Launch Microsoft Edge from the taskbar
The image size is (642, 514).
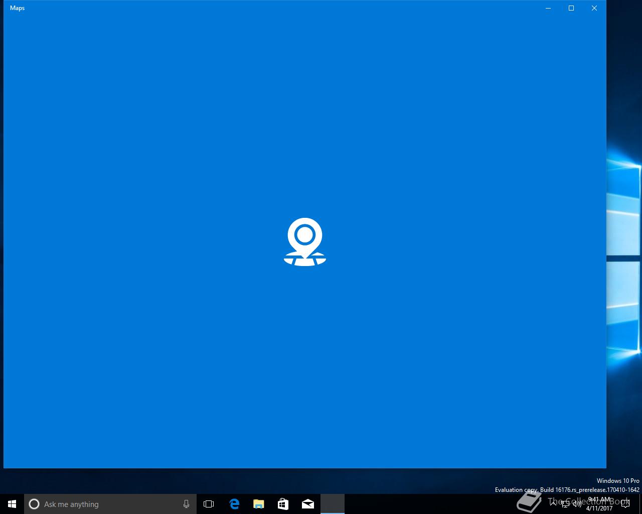(x=234, y=504)
